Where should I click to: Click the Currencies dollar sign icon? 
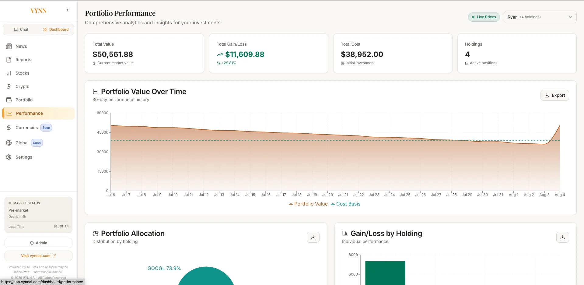[x=9, y=128]
